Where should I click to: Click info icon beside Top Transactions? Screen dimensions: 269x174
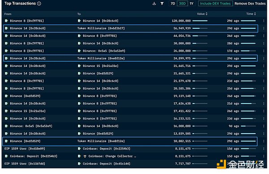[39, 4]
